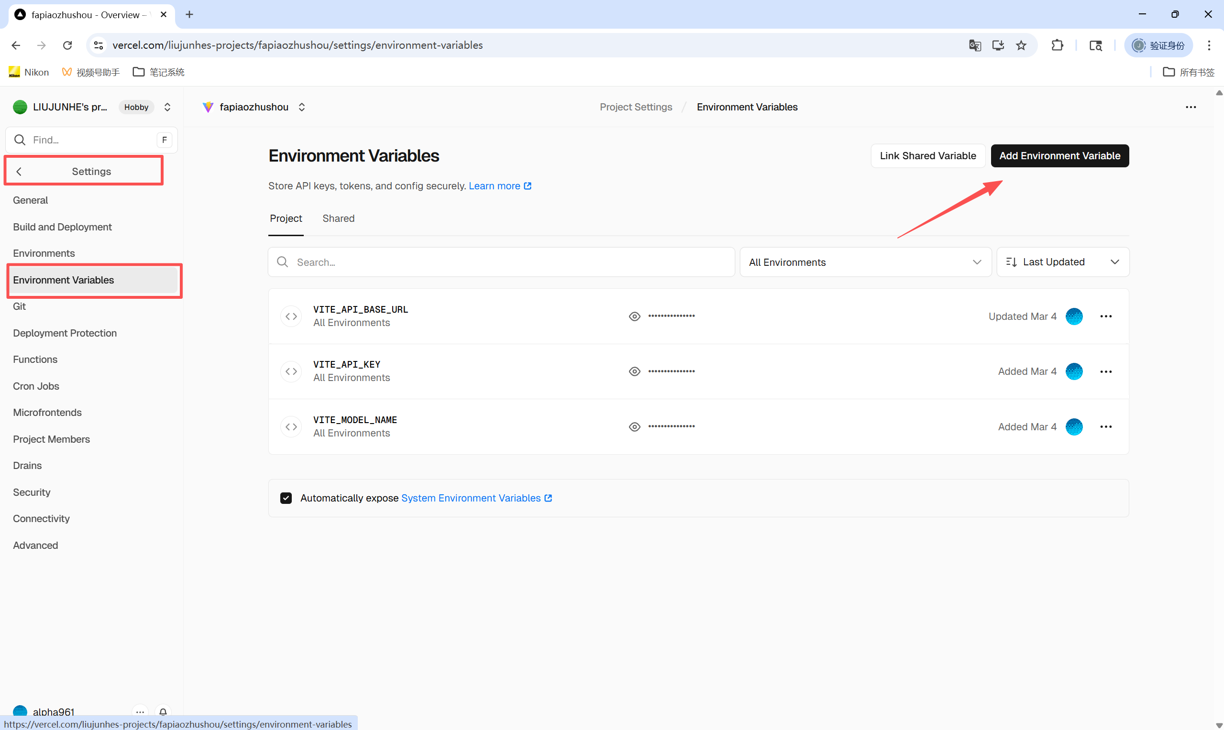Click the blue avatar on VITE_API_BASE_URL row
Screen dimensions: 1224x730
[1073, 316]
